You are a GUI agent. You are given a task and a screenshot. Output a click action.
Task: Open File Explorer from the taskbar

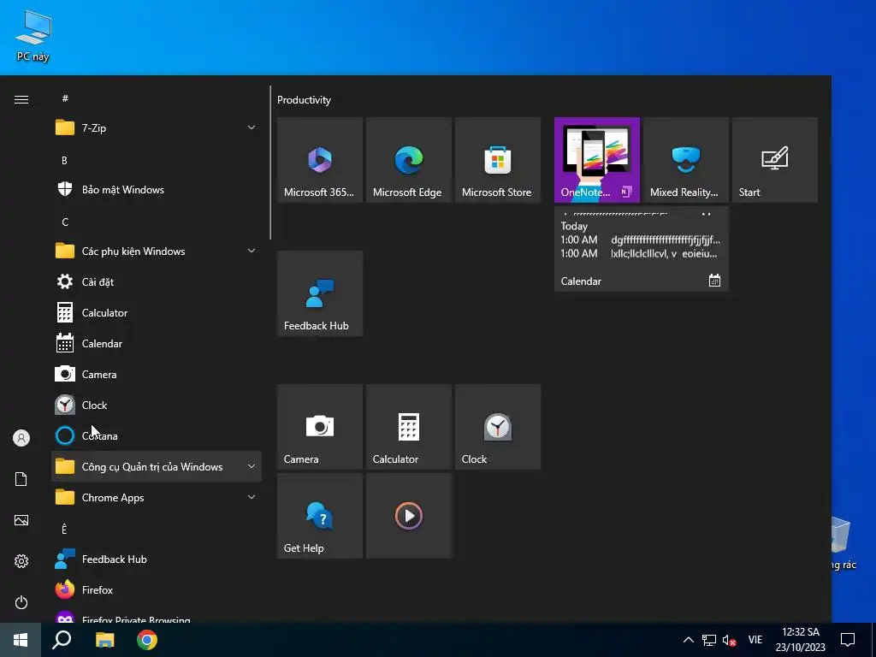[104, 640]
